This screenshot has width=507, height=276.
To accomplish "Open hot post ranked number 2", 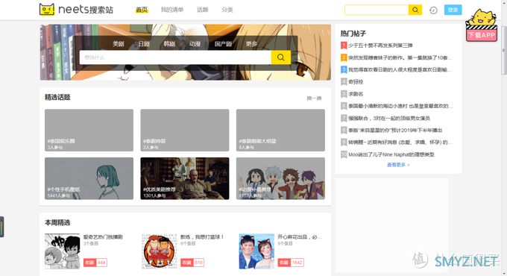I will (400, 57).
